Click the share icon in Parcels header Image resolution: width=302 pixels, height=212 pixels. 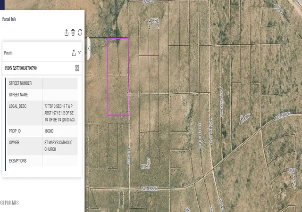click(74, 53)
